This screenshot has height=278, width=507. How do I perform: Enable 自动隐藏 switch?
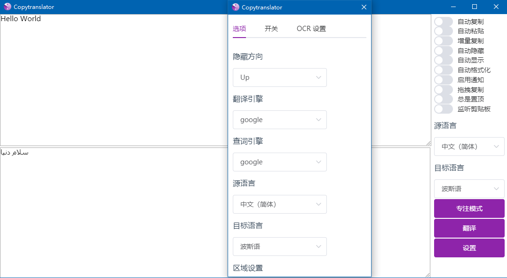(443, 50)
